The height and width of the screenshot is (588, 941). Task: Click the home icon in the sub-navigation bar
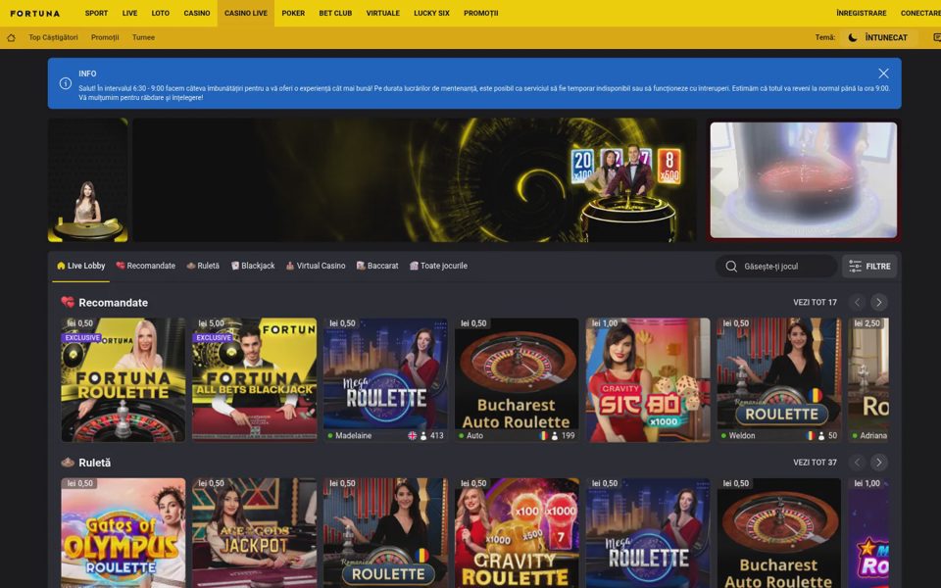11,38
